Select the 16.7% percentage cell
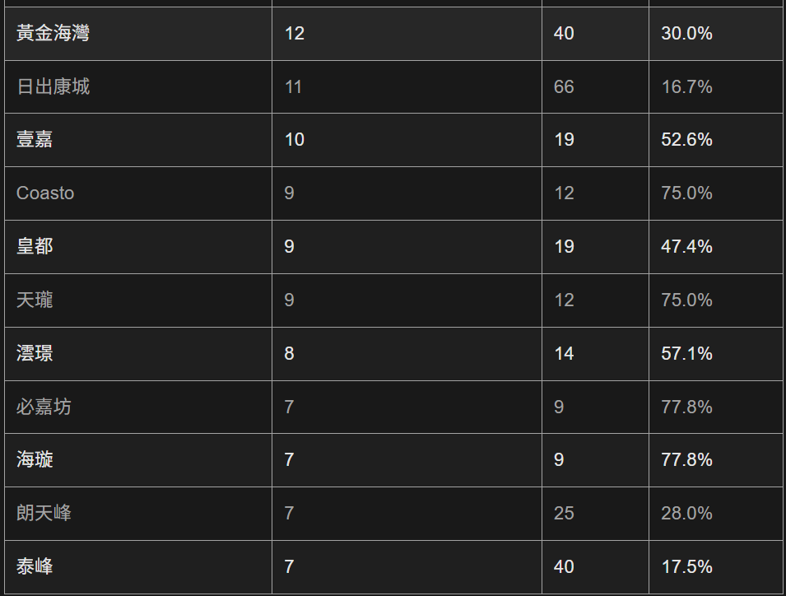 click(686, 86)
